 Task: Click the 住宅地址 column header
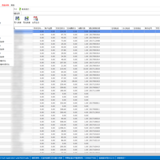click(139, 28)
